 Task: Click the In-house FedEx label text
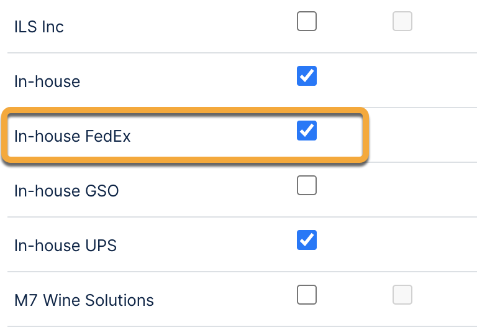point(73,136)
